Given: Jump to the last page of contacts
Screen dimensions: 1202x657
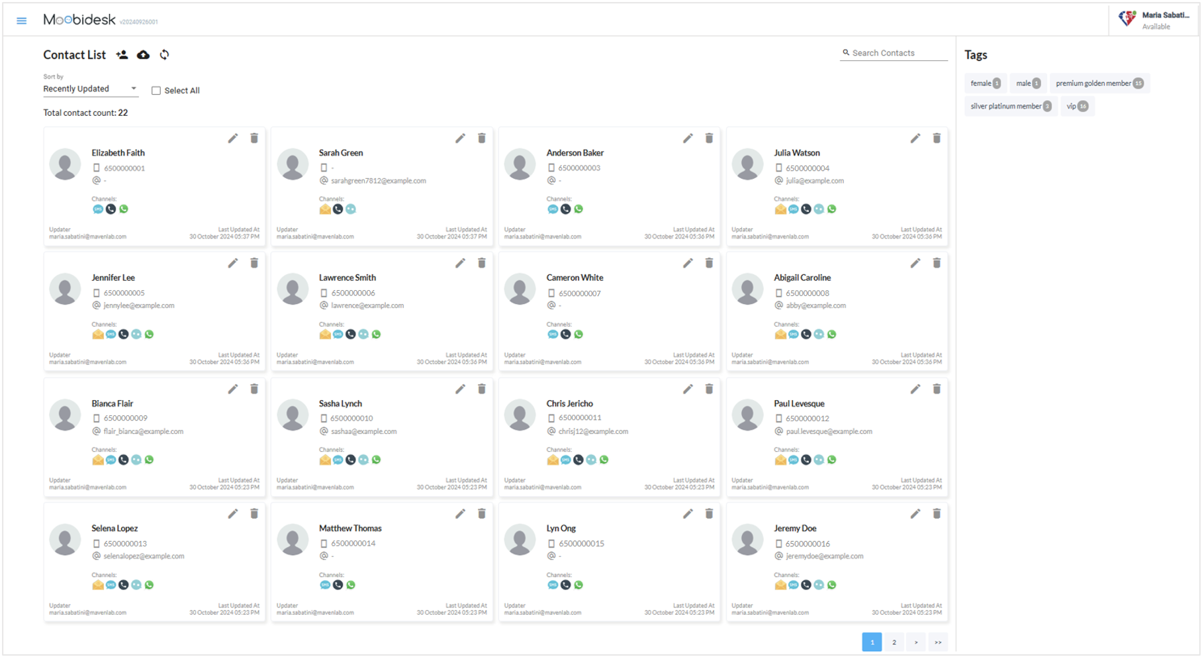Looking at the screenshot, I should pyautogui.click(x=938, y=642).
